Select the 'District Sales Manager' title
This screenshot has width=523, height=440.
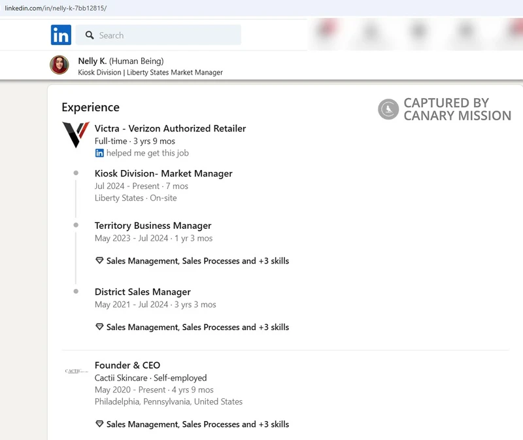[x=143, y=292]
